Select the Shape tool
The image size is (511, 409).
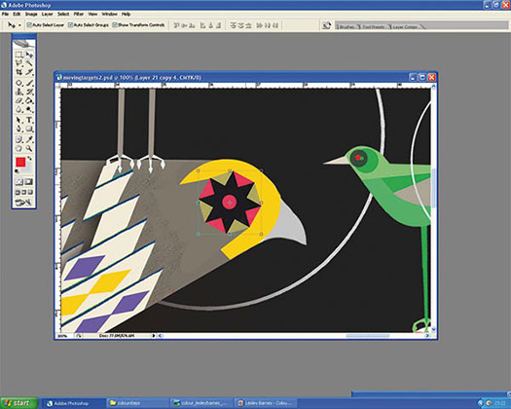(x=29, y=130)
